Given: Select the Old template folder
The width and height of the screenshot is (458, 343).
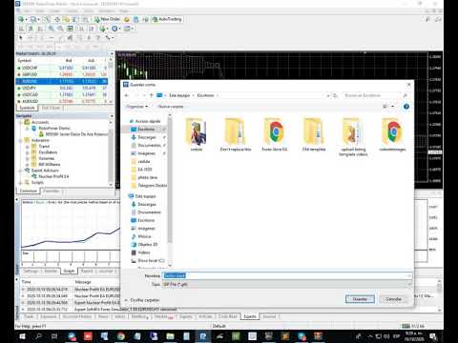Looking at the screenshot, I should [314, 134].
